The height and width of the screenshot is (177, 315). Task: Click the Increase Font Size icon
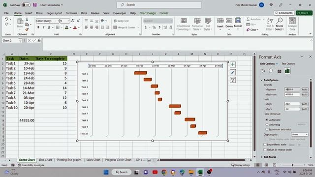point(73,21)
